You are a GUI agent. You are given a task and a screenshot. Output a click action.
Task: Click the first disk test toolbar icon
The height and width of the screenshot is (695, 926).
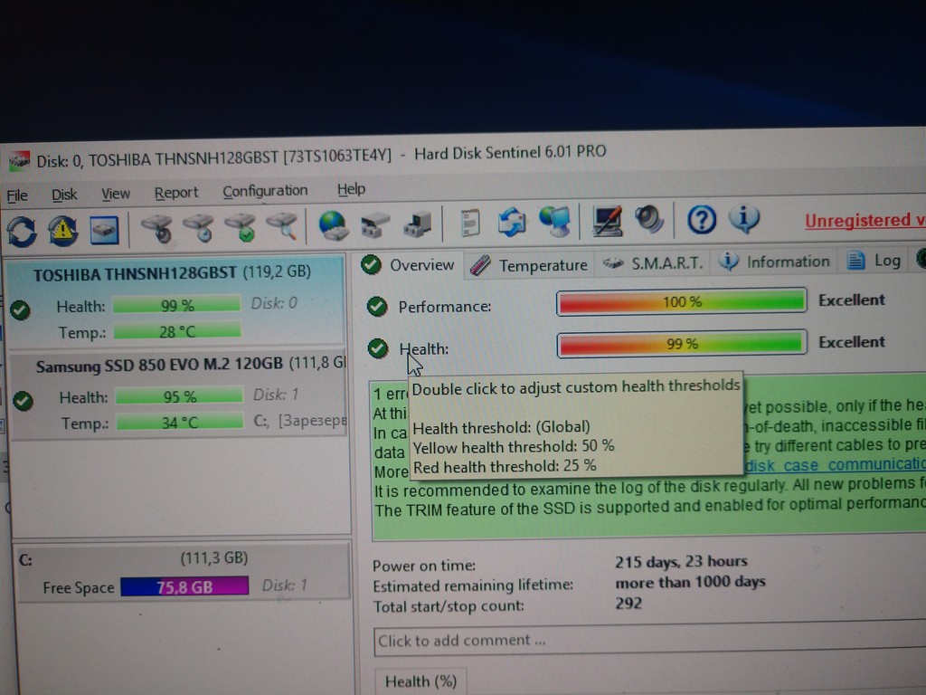pyautogui.click(x=157, y=228)
